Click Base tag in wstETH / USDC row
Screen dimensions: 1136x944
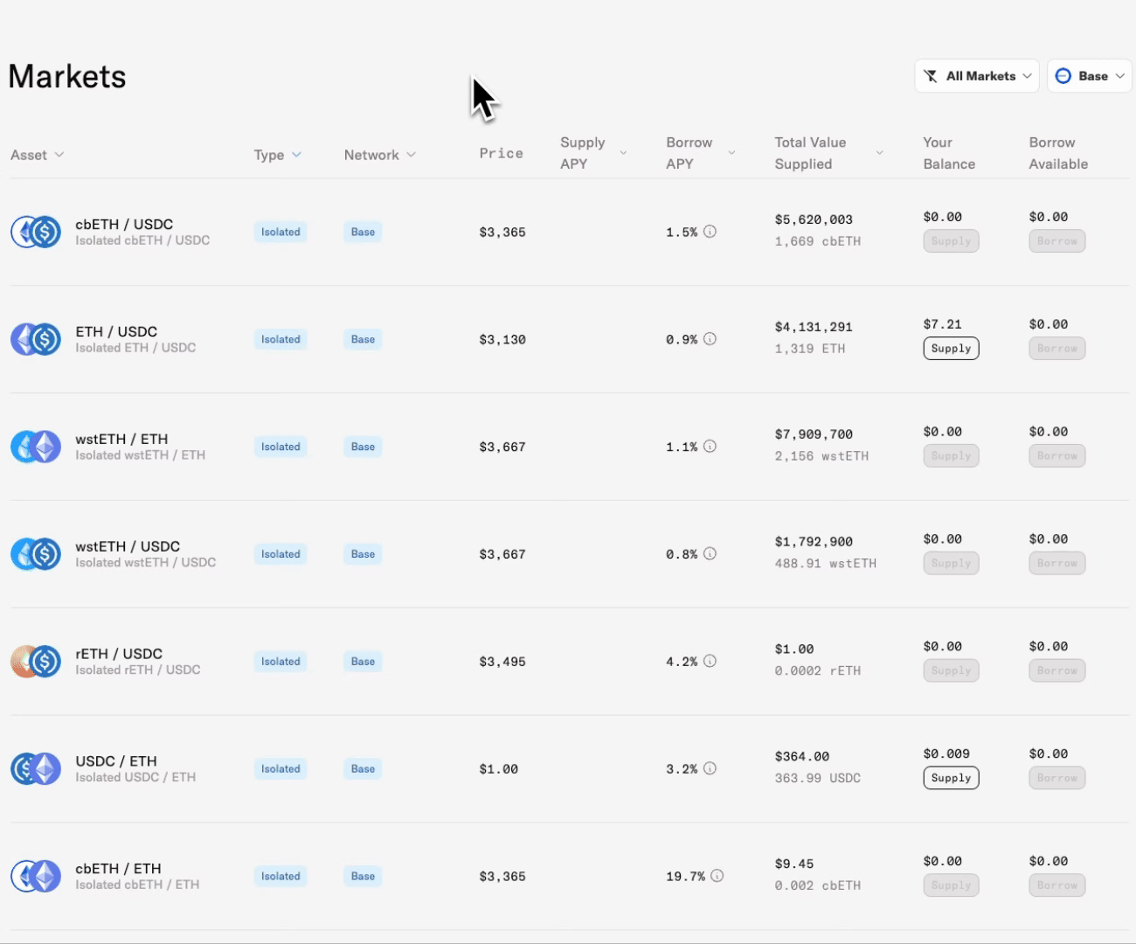[x=363, y=554]
